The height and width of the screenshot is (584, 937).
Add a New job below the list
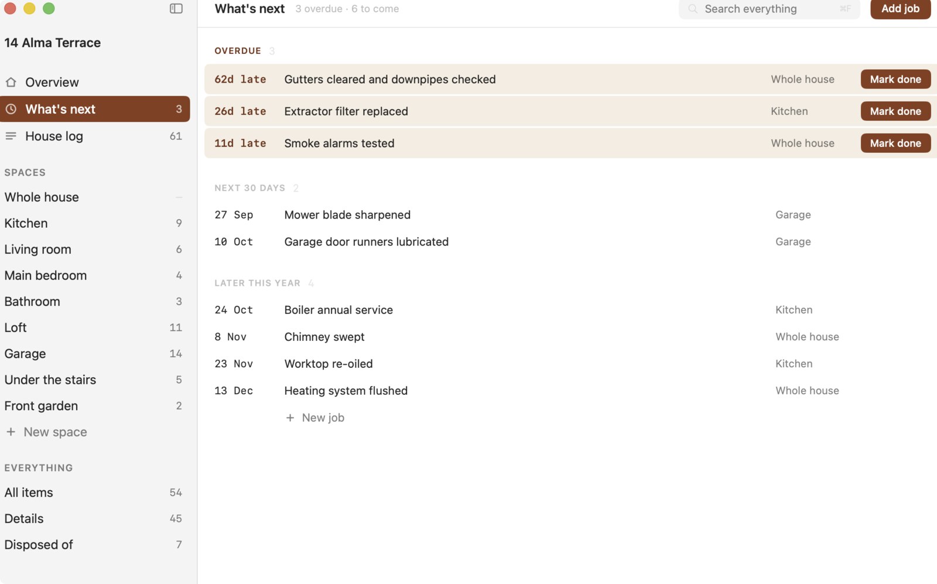(x=315, y=418)
